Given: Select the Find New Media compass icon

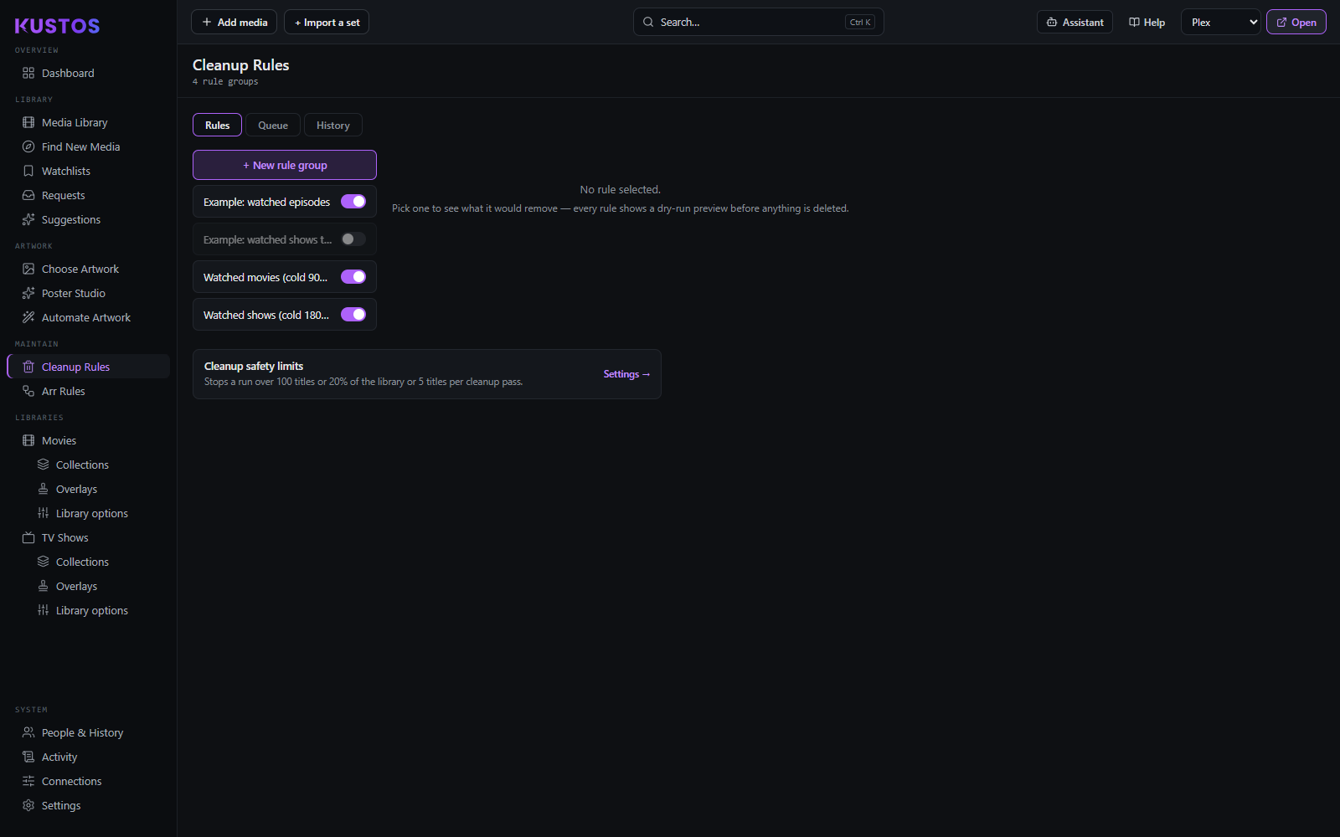Looking at the screenshot, I should pos(28,146).
